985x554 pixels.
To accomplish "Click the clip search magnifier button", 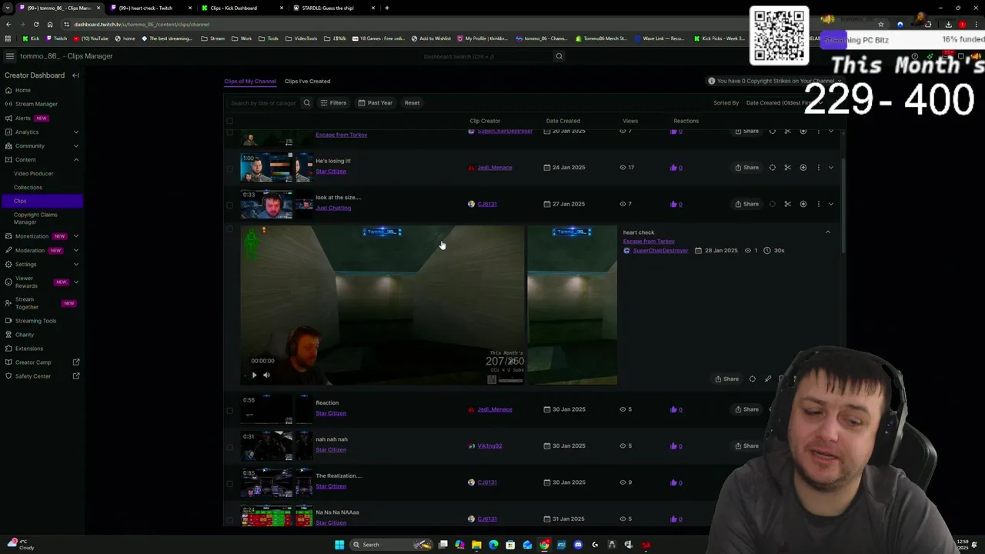I will tap(306, 103).
